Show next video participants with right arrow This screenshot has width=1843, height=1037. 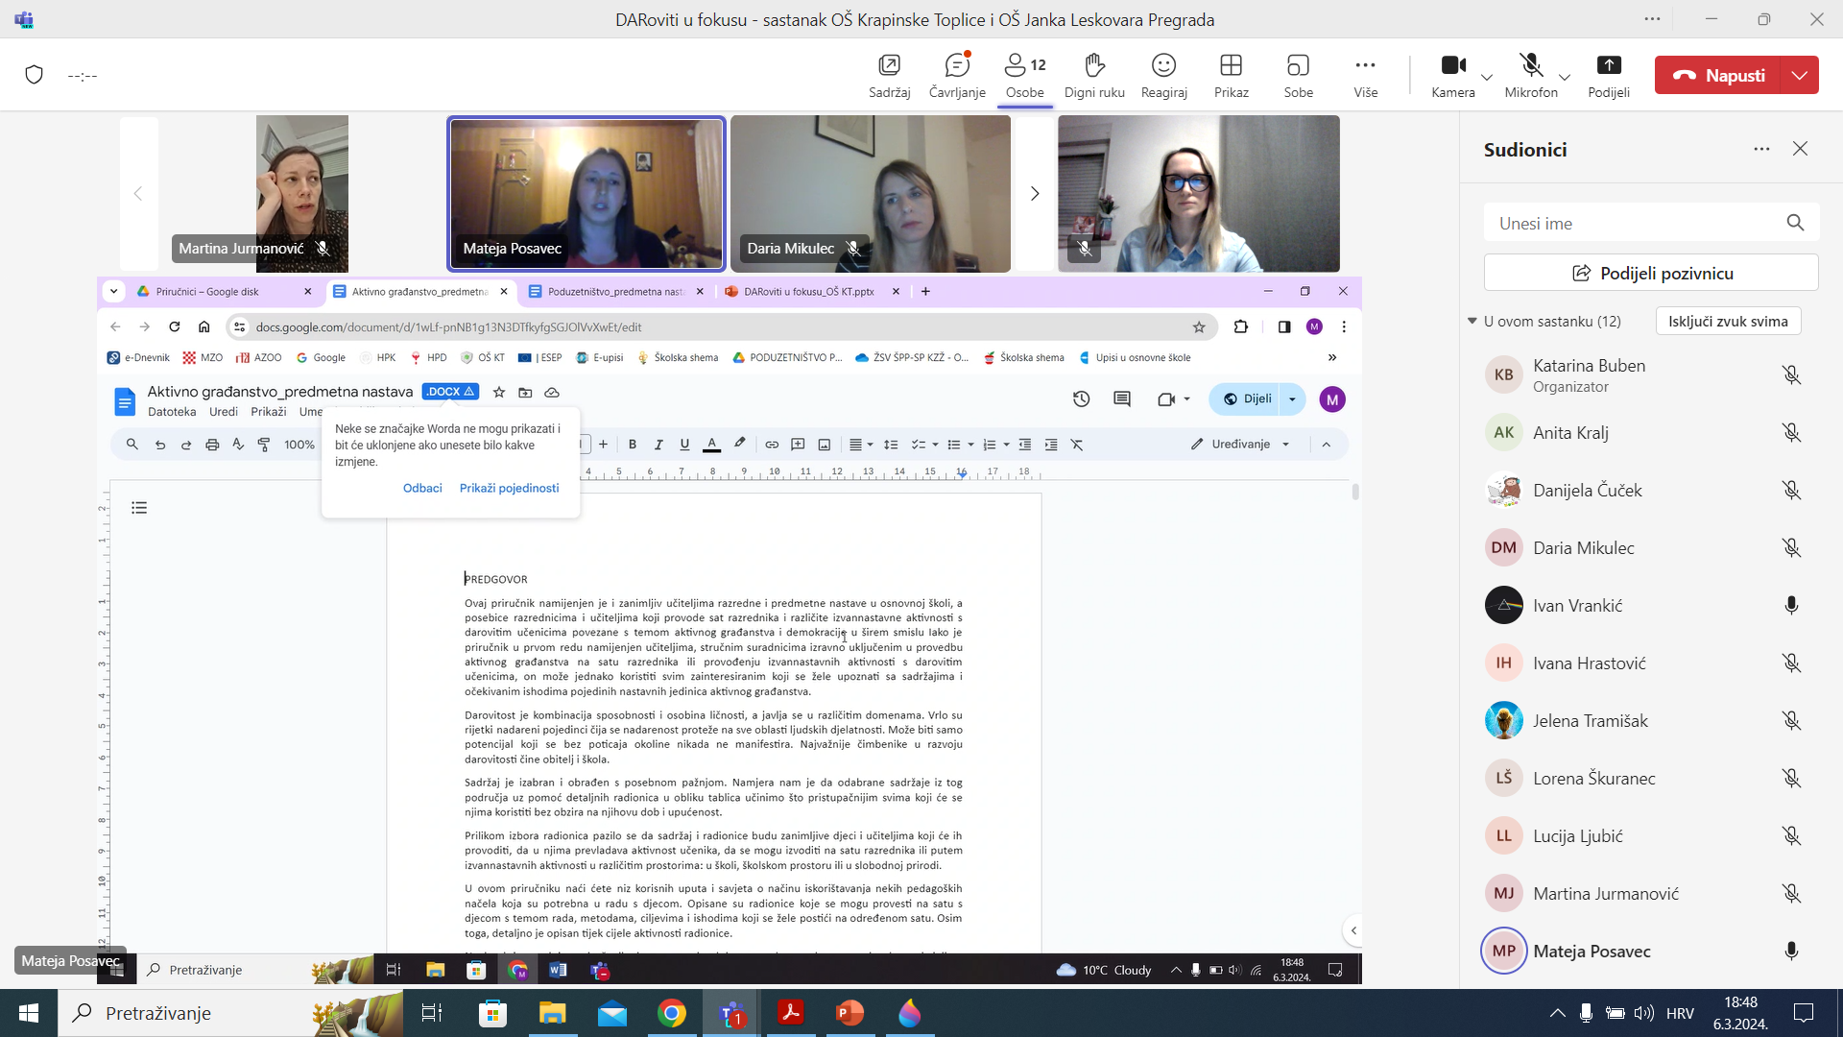(1034, 194)
